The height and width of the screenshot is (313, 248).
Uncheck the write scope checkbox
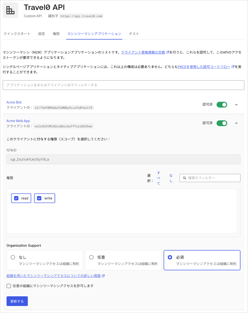[39, 198]
